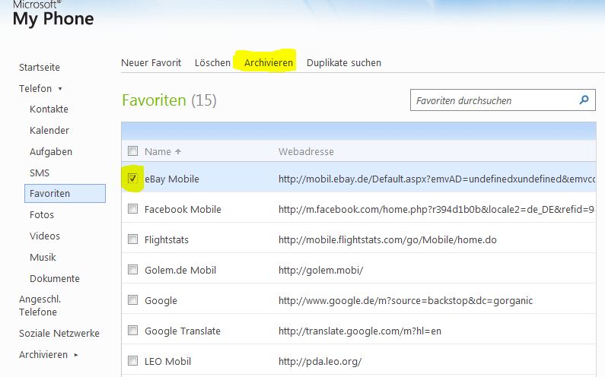Open Musik section
The height and width of the screenshot is (377, 605).
pyautogui.click(x=43, y=257)
